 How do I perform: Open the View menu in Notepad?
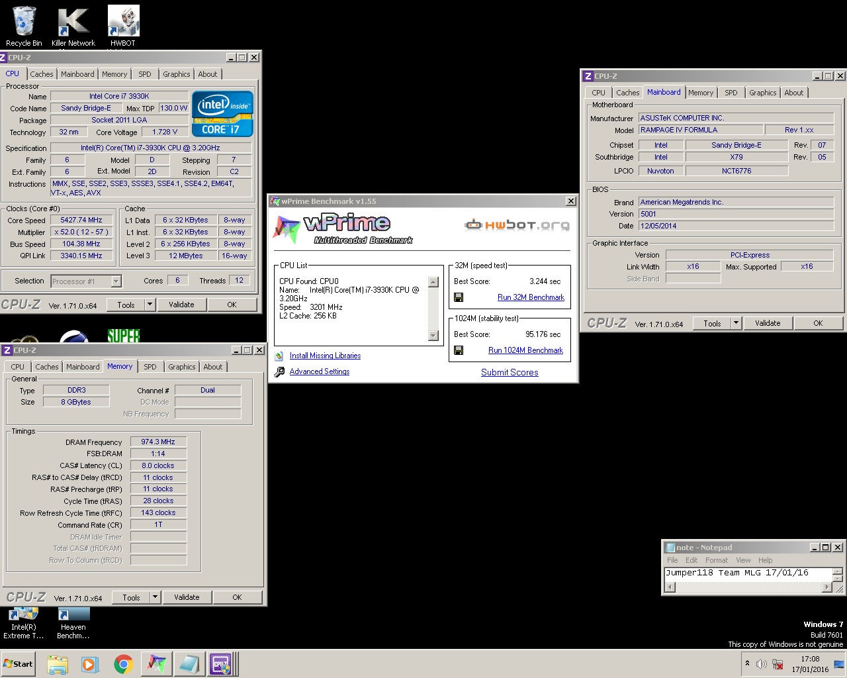[744, 560]
